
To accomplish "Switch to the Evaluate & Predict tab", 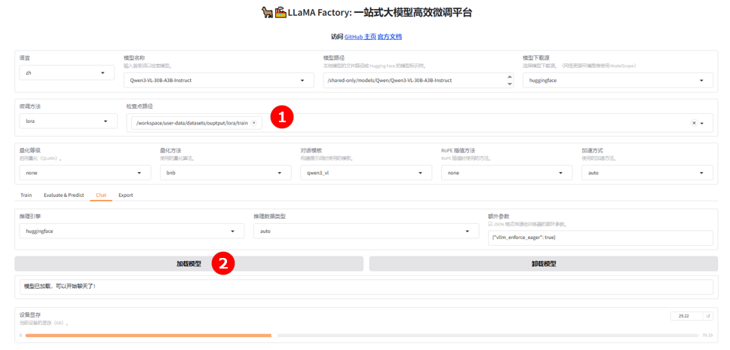I will [64, 195].
